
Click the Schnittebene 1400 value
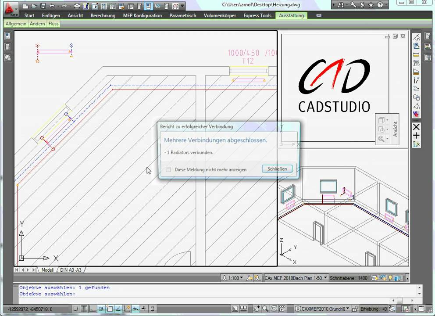(362, 278)
